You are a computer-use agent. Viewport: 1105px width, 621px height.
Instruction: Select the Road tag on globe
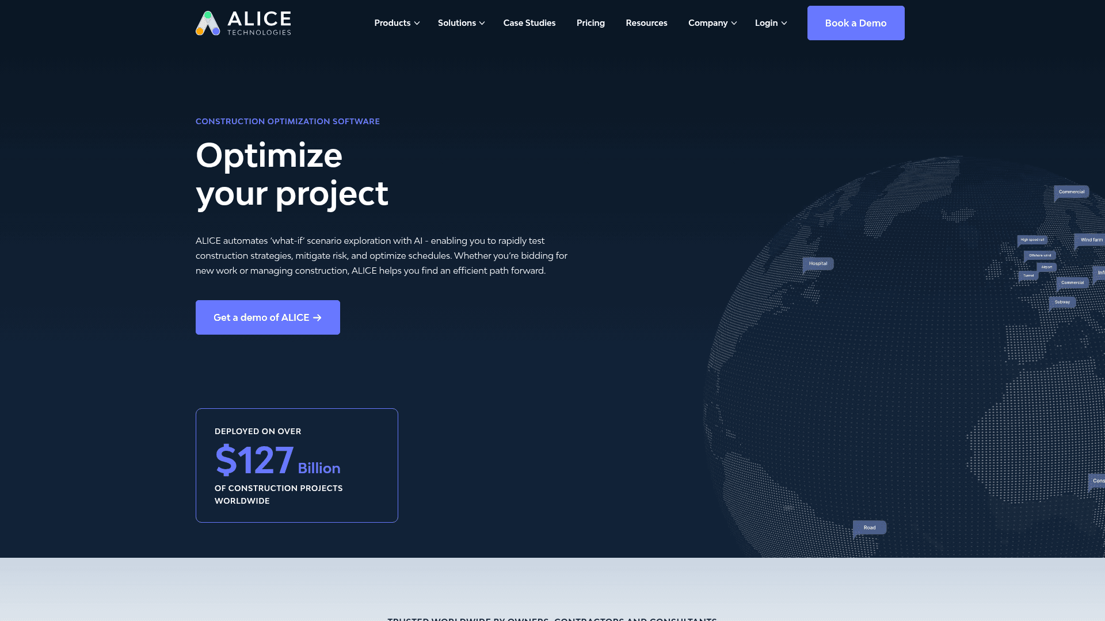coord(870,528)
